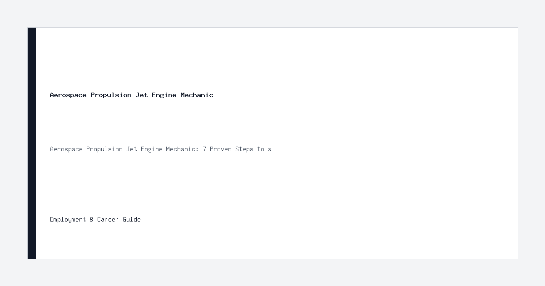This screenshot has width=545, height=286.
Task: Click the words 'to a' ending the subtitle
Action: click(x=264, y=149)
